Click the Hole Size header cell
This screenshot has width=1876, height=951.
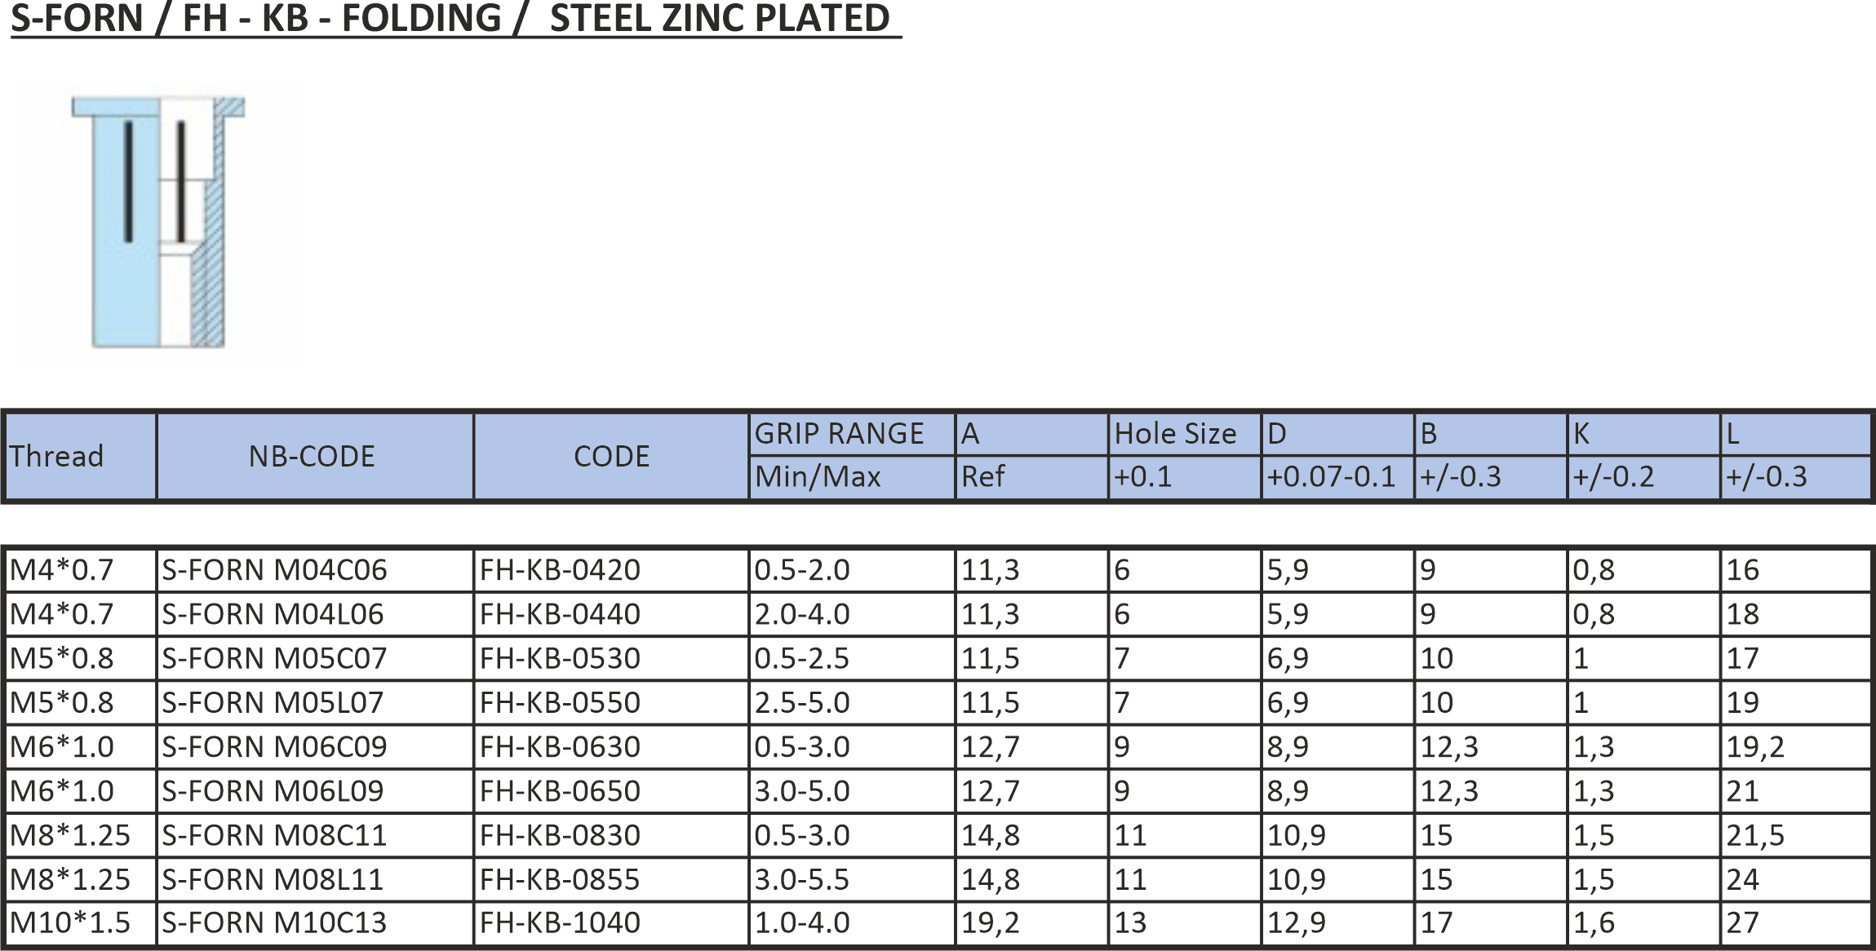(1184, 434)
